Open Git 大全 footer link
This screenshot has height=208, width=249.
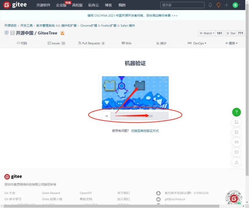(x=10, y=193)
